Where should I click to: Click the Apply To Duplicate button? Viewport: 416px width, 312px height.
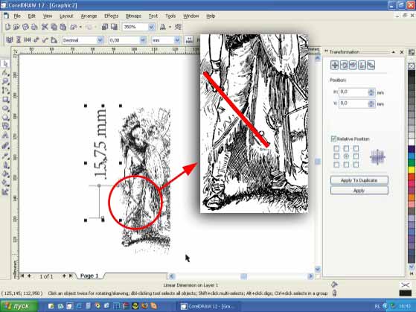click(x=359, y=180)
